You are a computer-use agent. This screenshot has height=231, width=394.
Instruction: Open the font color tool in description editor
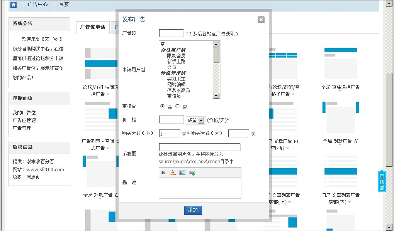pyautogui.click(x=173, y=172)
